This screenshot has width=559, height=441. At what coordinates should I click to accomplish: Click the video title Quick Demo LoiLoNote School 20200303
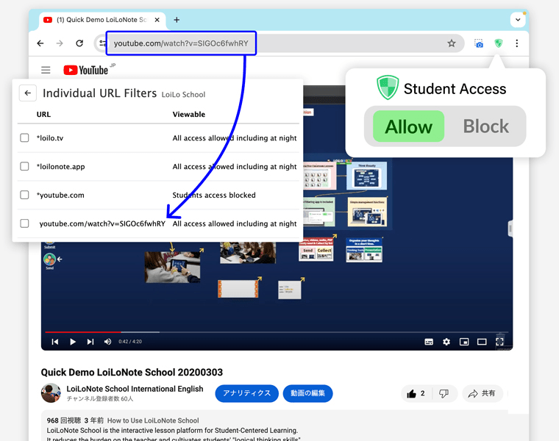pos(132,372)
